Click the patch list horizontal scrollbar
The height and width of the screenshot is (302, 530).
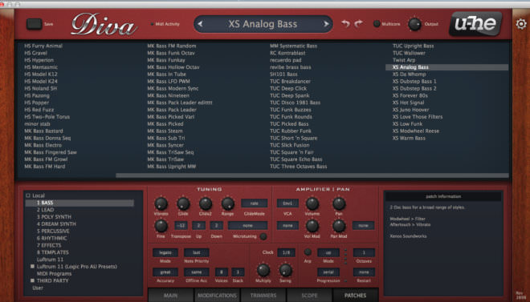pyautogui.click(x=312, y=175)
